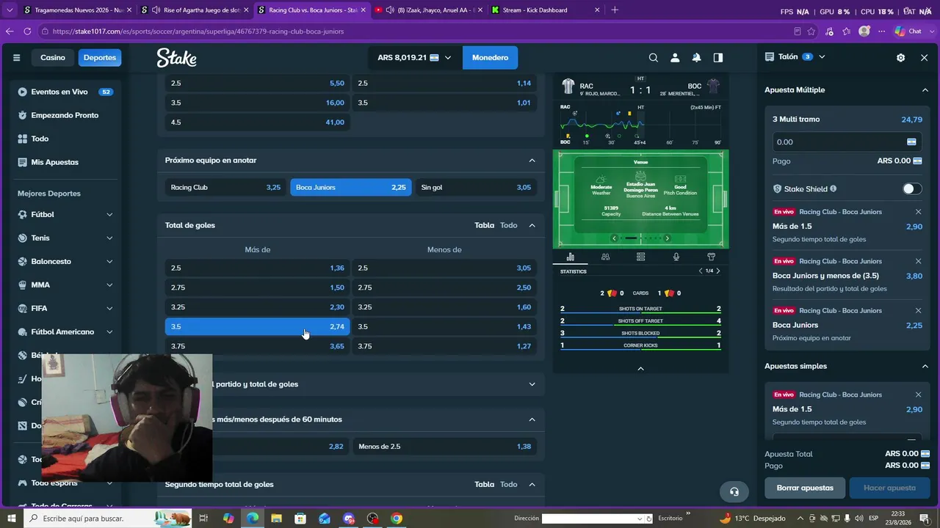Open the standings table icon tab
Image resolution: width=940 pixels, height=528 pixels.
click(x=640, y=257)
